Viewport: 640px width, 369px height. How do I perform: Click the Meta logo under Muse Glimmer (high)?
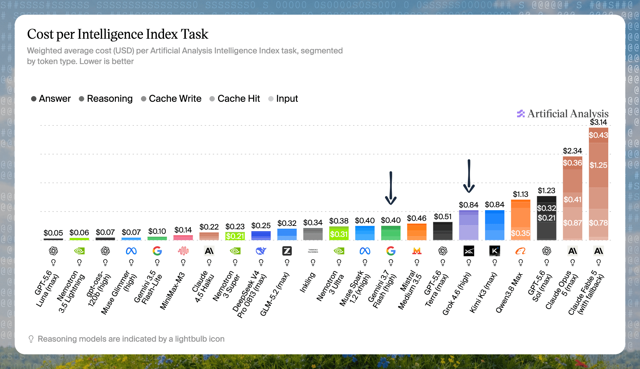pyautogui.click(x=131, y=251)
